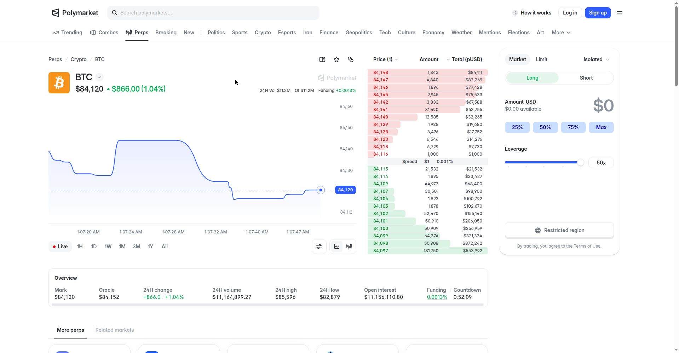Open the Politics category tab
The width and height of the screenshot is (679, 353).
click(216, 33)
